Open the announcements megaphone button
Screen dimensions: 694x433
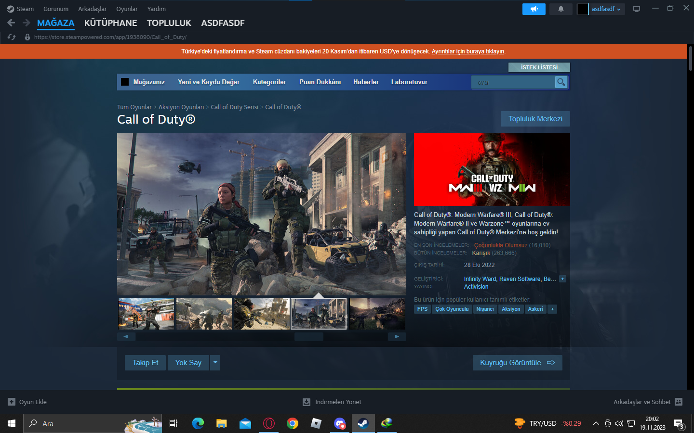tap(534, 9)
